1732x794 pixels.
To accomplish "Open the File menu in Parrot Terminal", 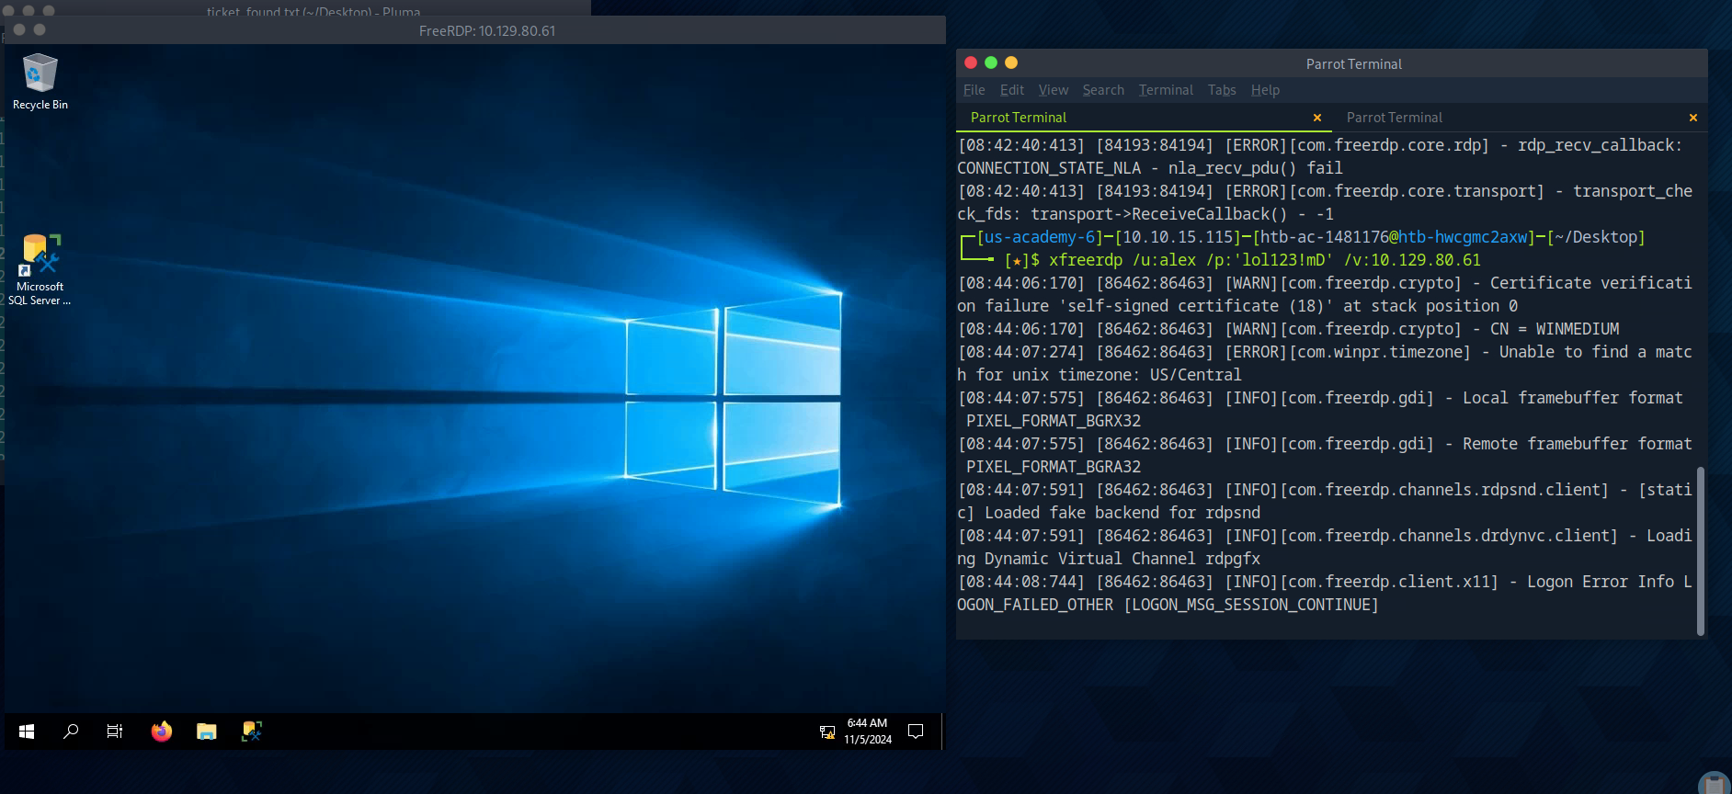I will click(x=974, y=90).
